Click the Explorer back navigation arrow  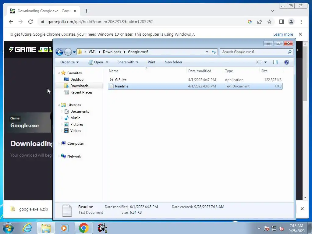coord(59,52)
